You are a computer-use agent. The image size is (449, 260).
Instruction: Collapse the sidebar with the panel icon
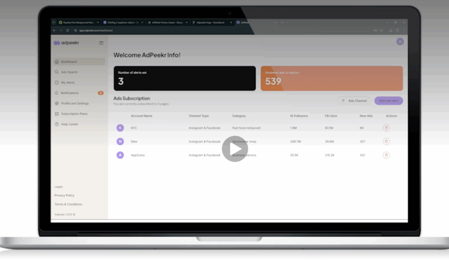coord(101,43)
